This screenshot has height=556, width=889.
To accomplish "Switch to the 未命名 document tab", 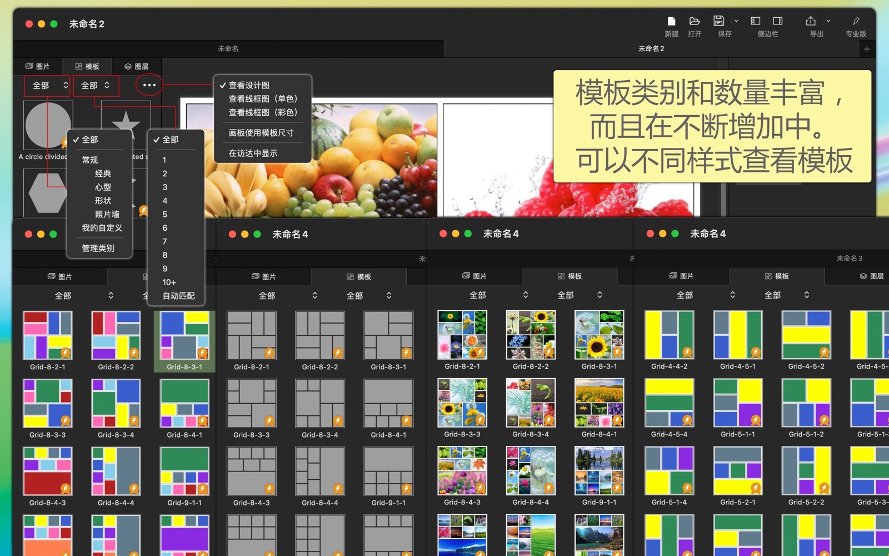I will click(x=228, y=49).
